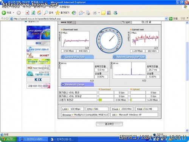Open the Home page icon

pos(39,12)
